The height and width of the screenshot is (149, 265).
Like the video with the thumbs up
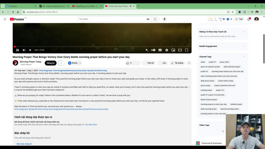click(x=128, y=63)
